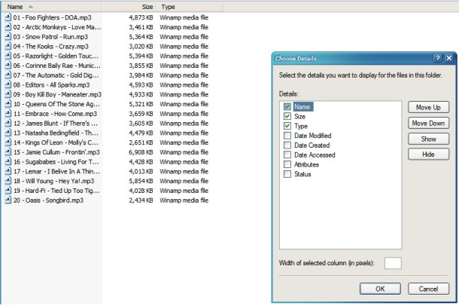The image size is (459, 306).
Task: Select icon of 09 - Boy Kill Boy - Maneater.mp3
Action: (8, 94)
